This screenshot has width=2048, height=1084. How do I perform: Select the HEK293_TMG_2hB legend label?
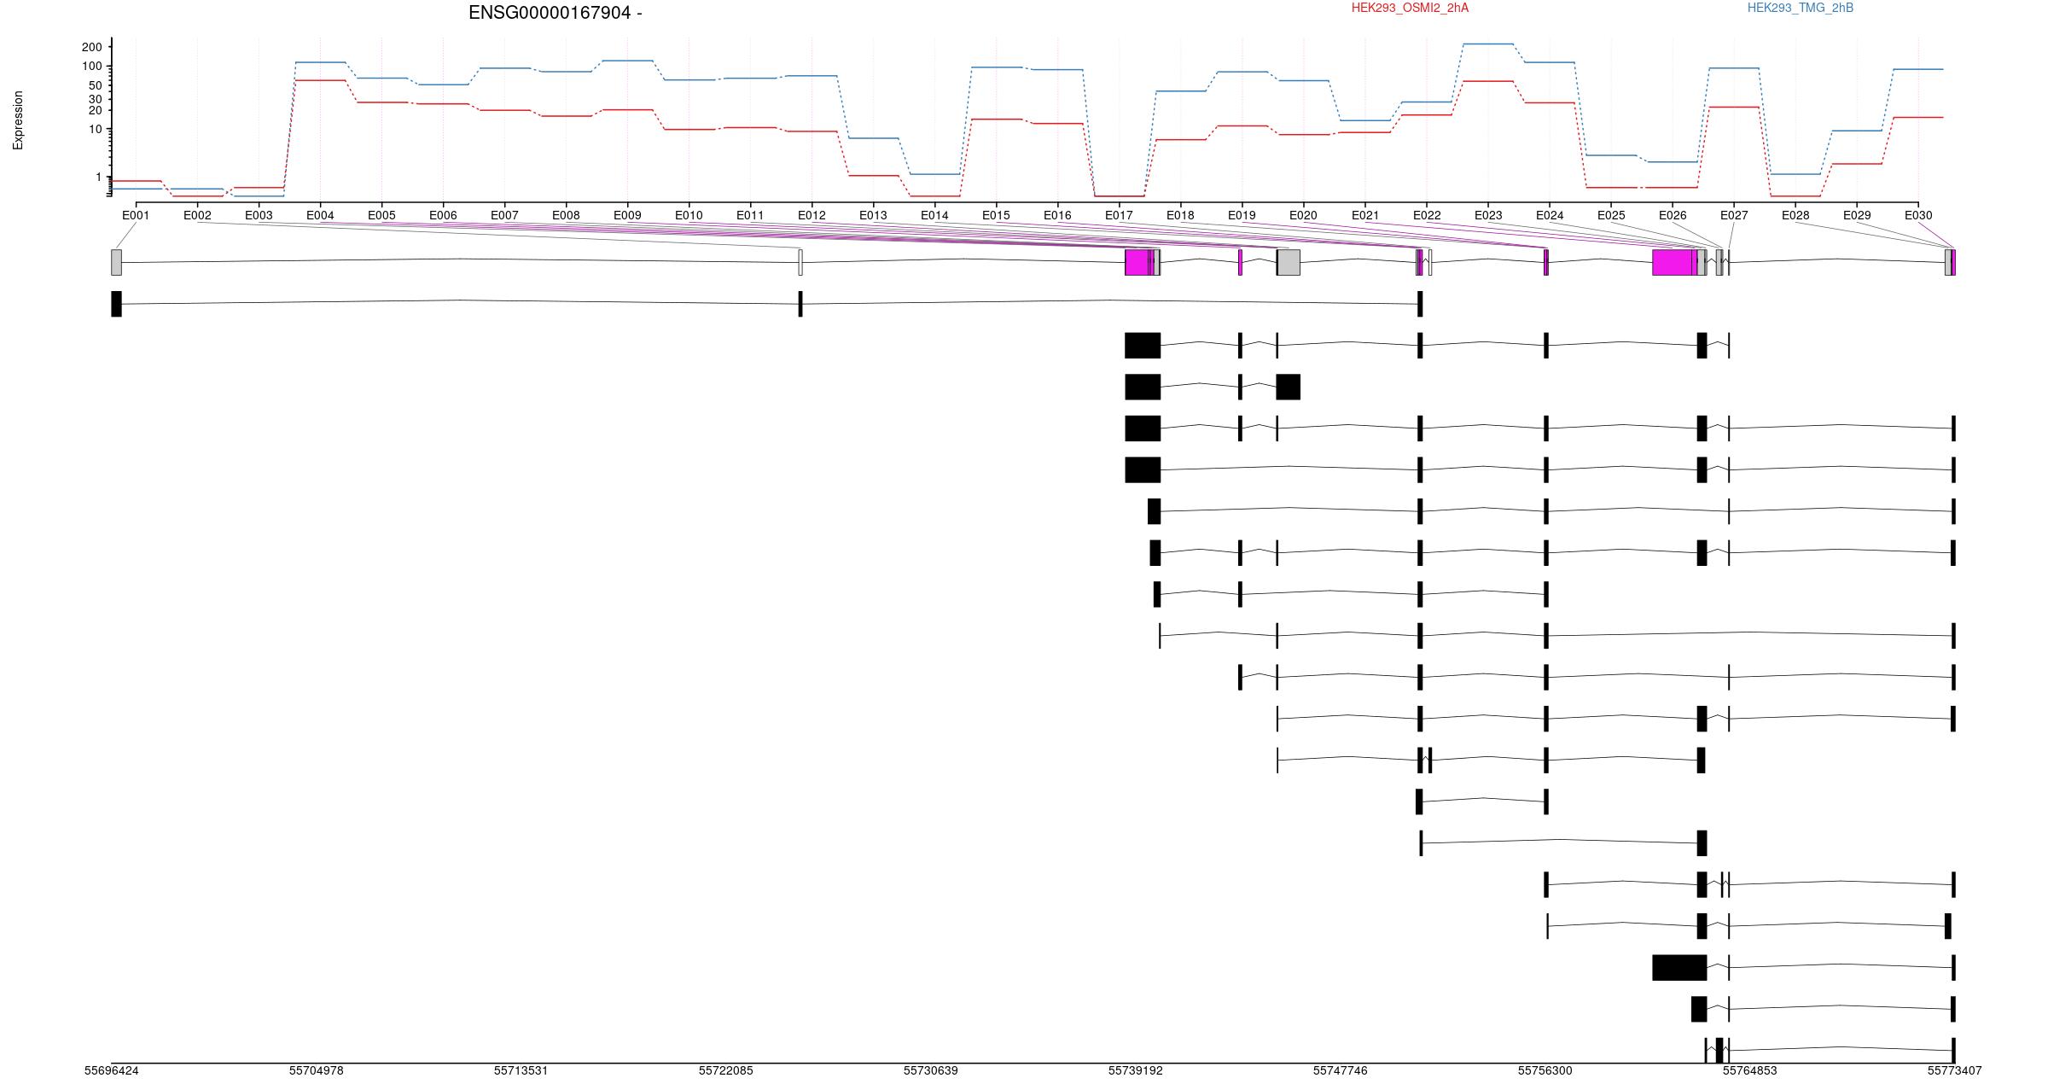pos(1800,8)
